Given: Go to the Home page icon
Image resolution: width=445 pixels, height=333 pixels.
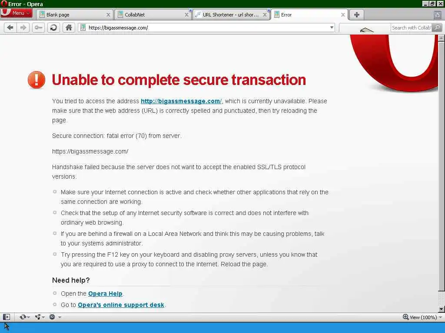Looking at the screenshot, I should coord(69,27).
